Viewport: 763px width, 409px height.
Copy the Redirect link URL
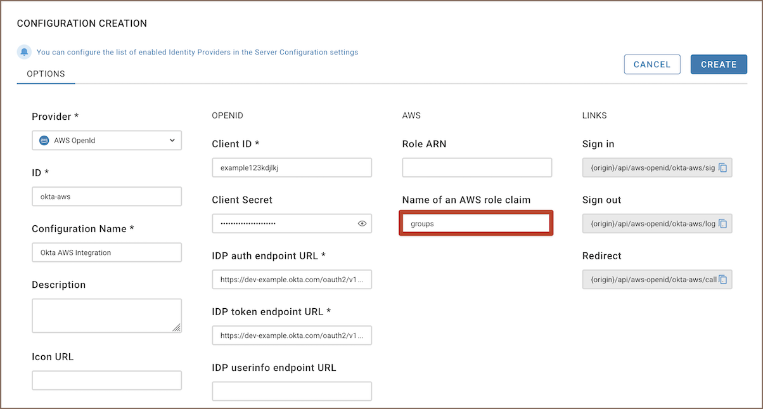(723, 280)
